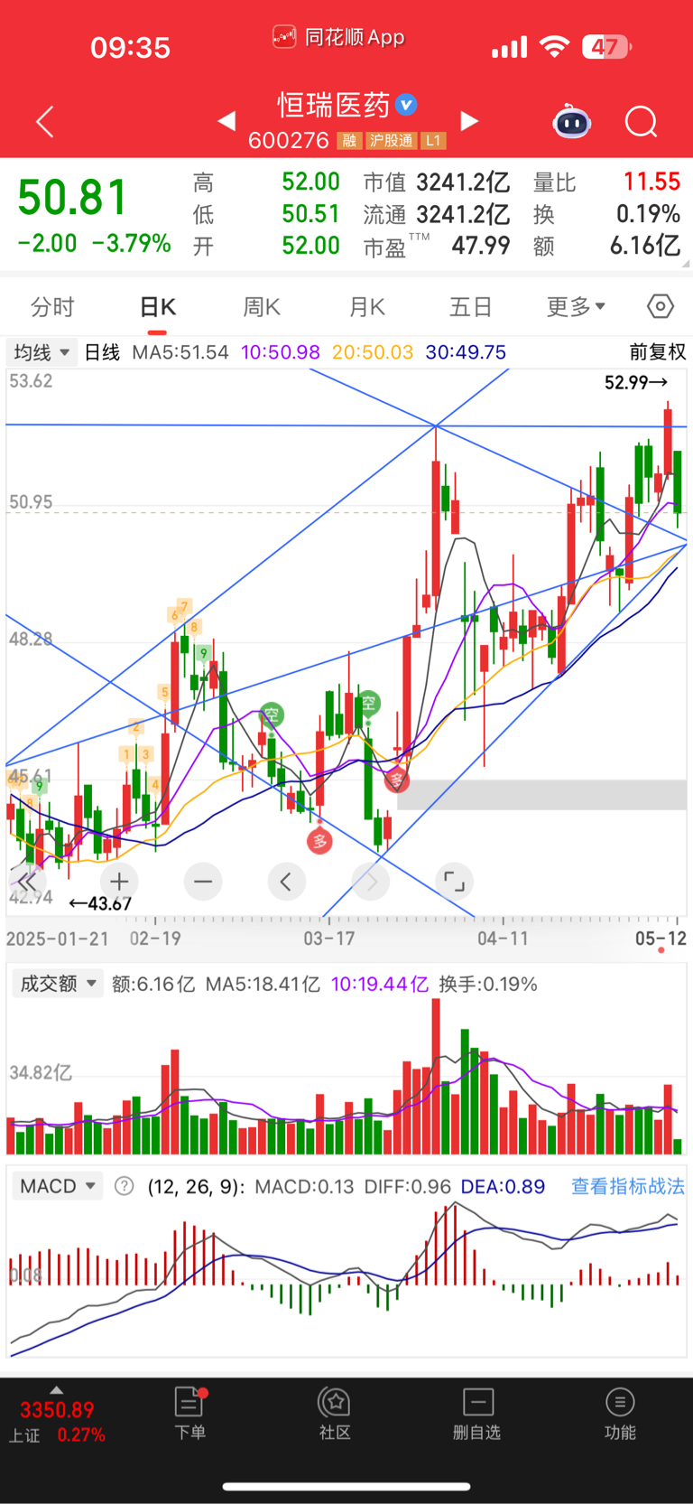Open 更多 period dropdown

point(576,307)
